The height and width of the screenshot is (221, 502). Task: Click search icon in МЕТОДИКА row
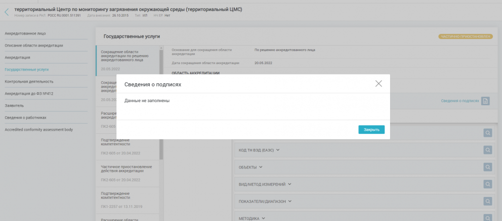coord(487,217)
